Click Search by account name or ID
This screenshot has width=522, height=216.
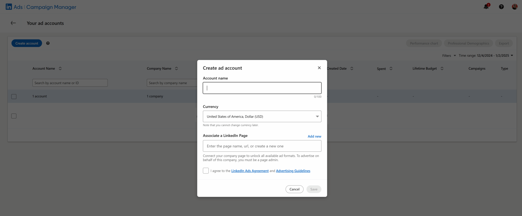point(70,83)
